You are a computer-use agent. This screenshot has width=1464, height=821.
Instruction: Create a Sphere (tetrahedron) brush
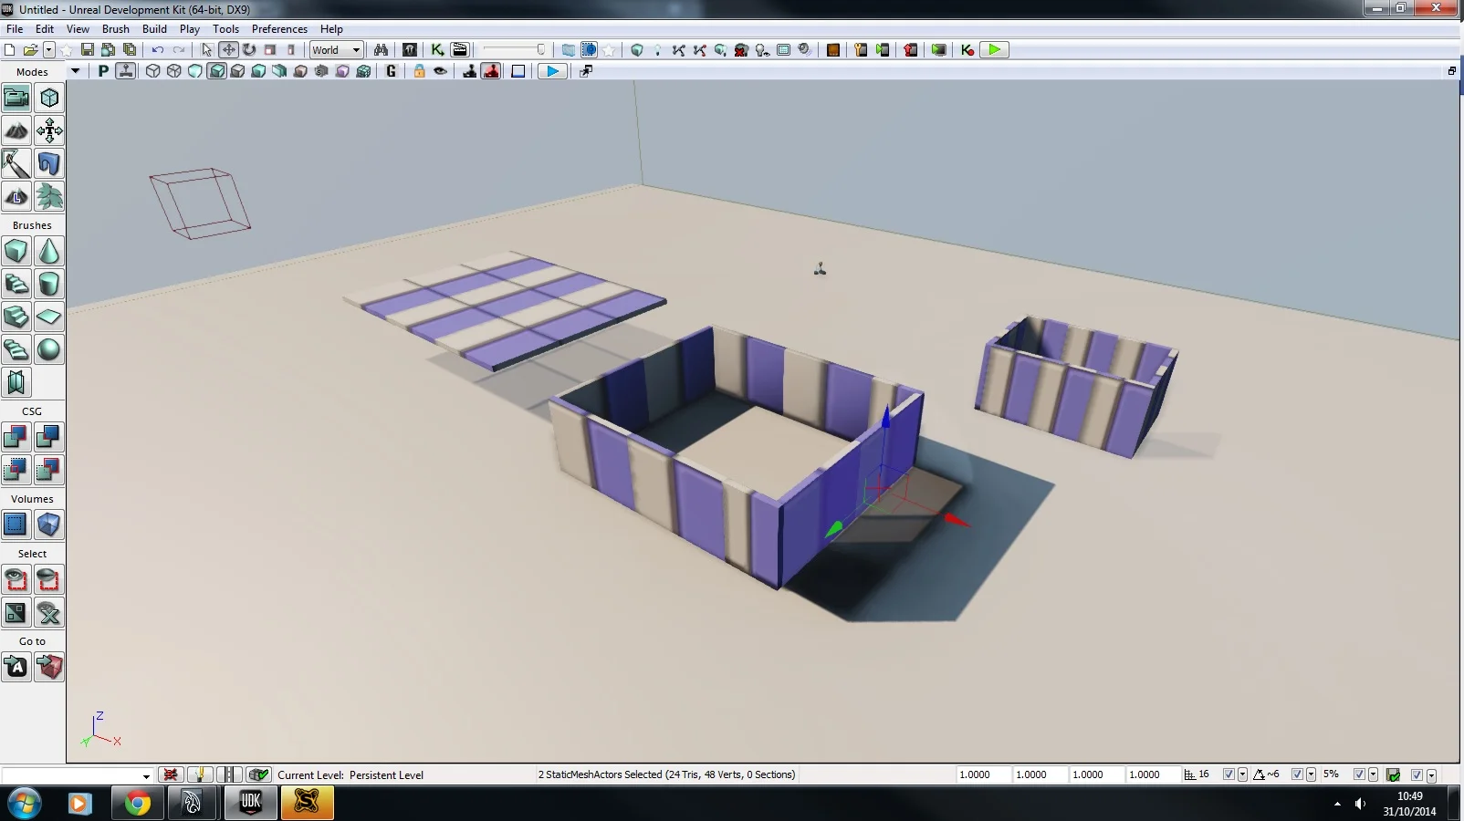[49, 349]
